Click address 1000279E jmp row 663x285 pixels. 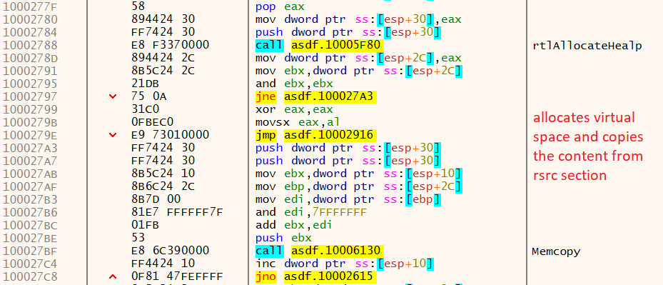click(x=331, y=135)
